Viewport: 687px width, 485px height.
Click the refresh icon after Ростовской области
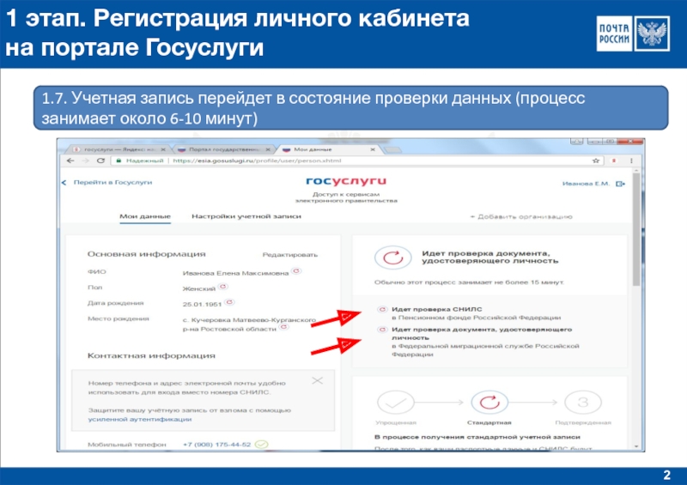click(x=284, y=327)
